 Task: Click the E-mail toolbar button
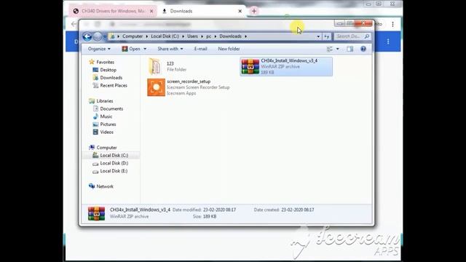201,49
